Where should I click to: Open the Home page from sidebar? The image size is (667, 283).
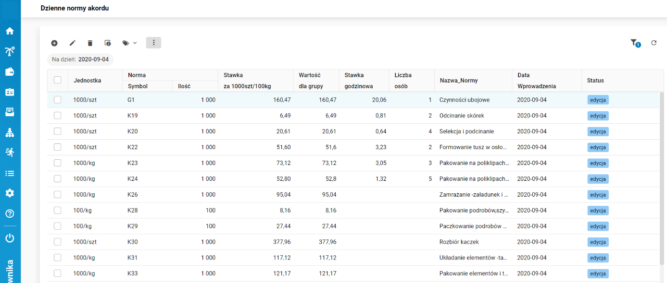pos(10,31)
